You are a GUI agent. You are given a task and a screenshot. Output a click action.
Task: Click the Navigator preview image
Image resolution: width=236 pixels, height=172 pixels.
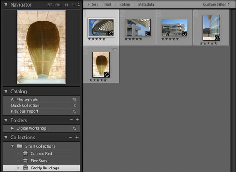tap(42, 47)
